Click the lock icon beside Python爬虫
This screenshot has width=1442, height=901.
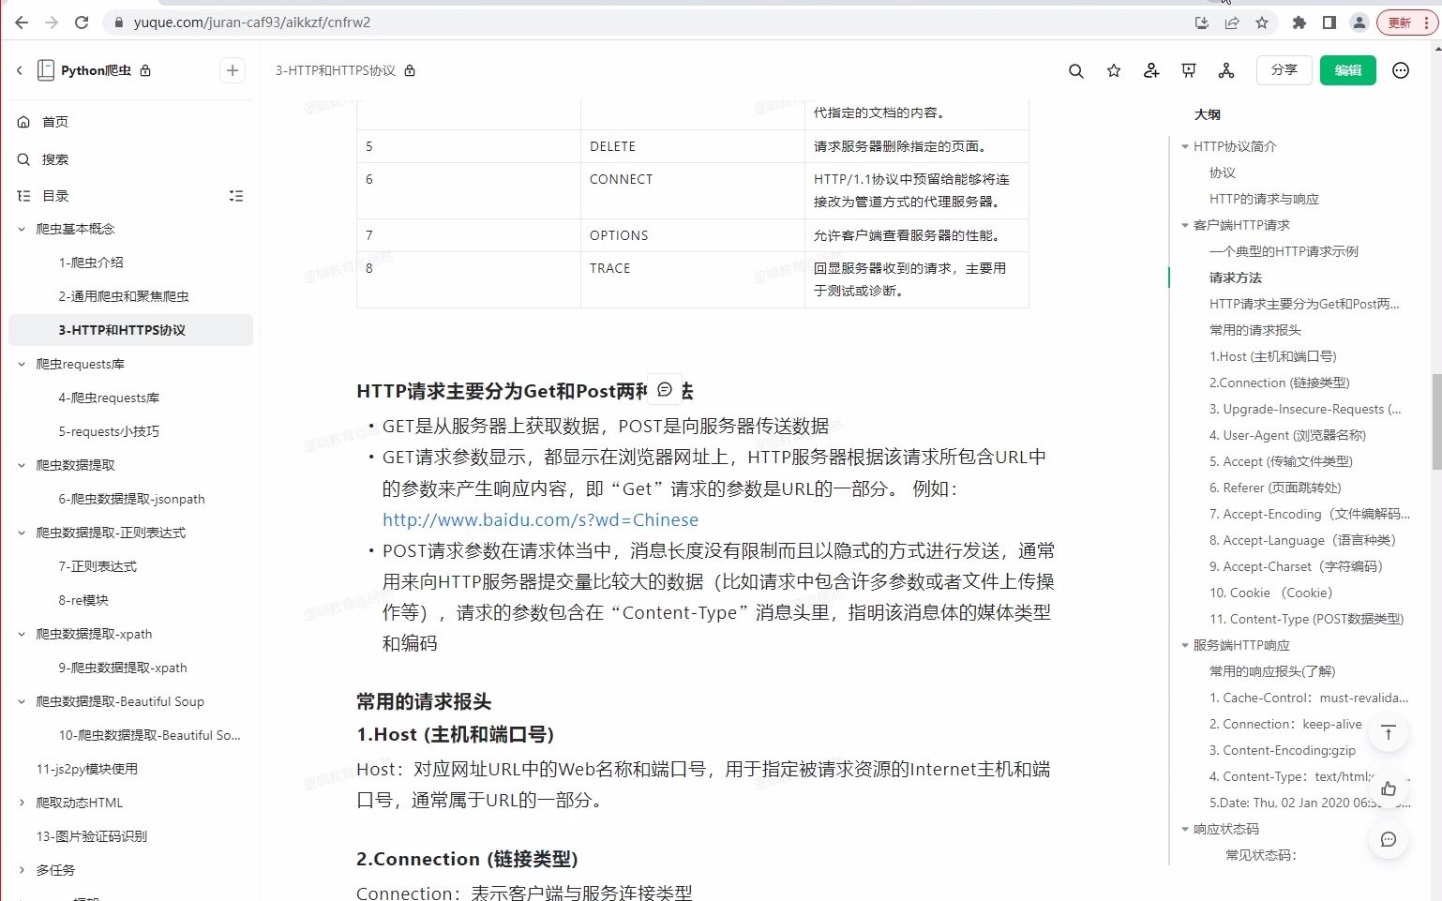coord(145,70)
